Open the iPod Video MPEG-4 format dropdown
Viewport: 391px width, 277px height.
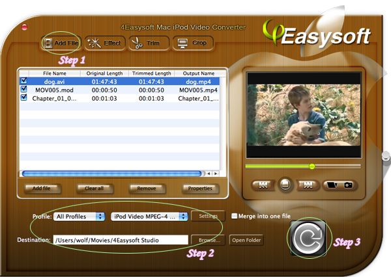pos(149,217)
